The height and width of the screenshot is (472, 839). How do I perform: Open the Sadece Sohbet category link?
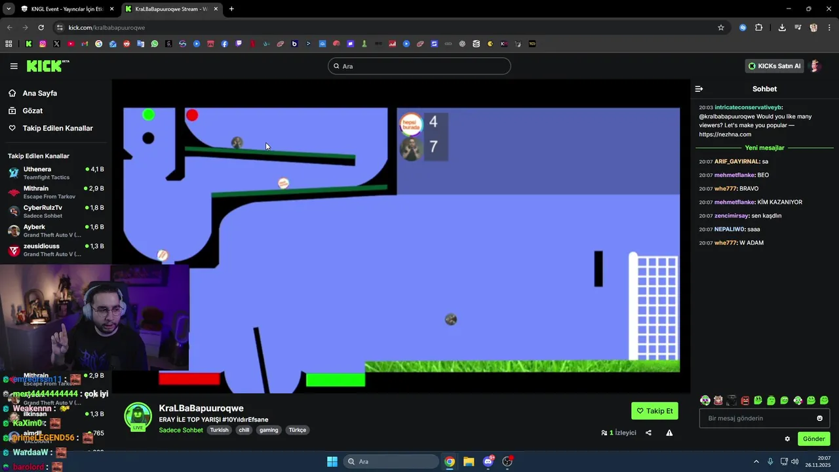(x=181, y=430)
